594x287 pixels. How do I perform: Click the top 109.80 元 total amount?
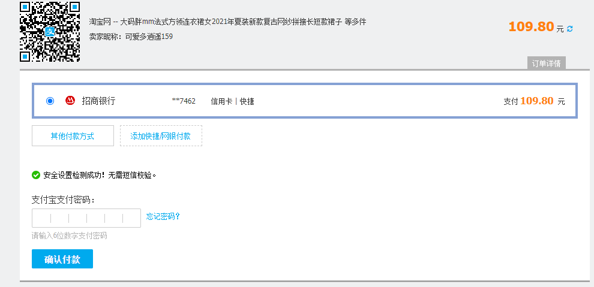click(x=536, y=27)
